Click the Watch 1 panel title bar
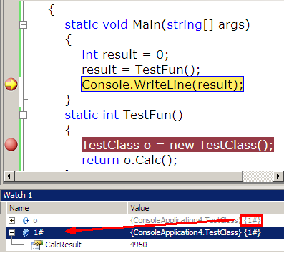284x261 pixels. click(x=142, y=195)
